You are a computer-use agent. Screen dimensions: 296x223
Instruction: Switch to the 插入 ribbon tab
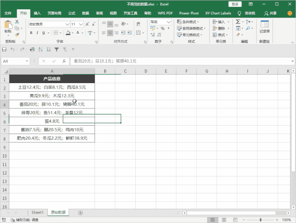coord(37,13)
